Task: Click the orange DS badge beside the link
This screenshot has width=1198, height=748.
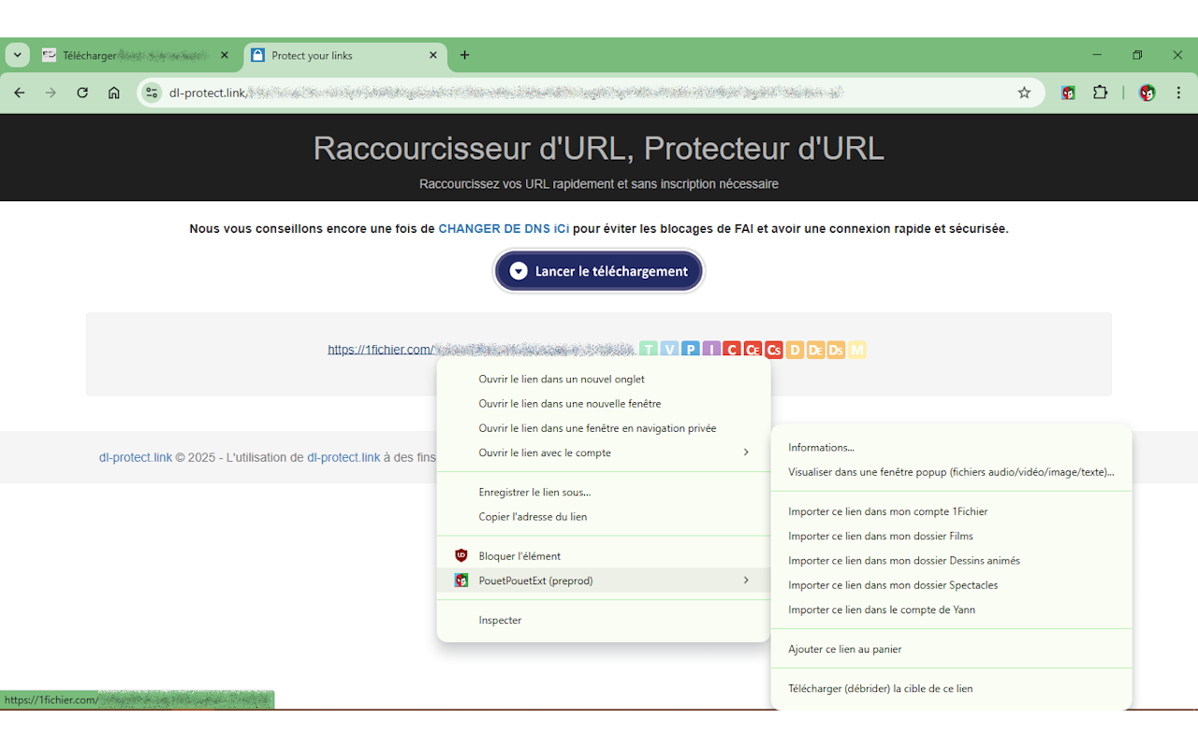Action: [836, 350]
